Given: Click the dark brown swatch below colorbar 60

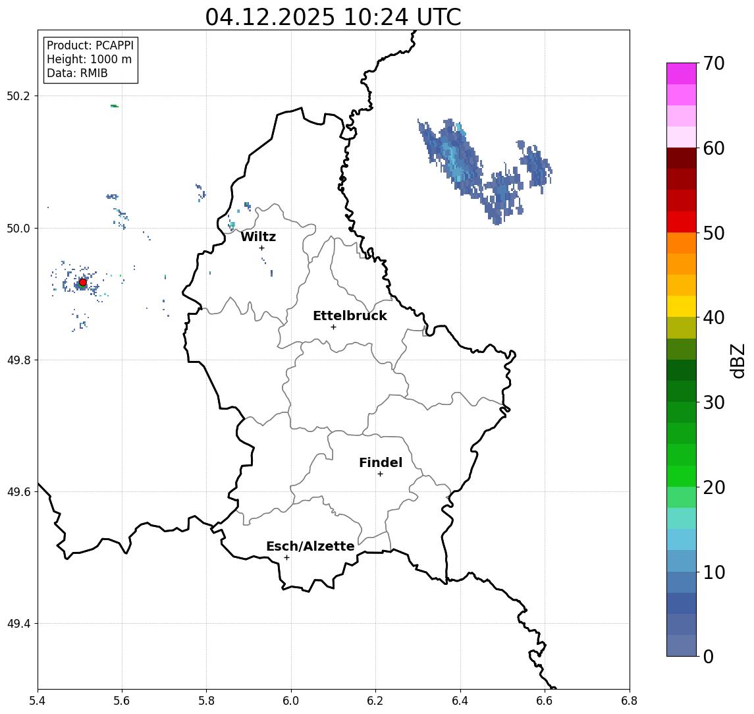Looking at the screenshot, I should coord(682,158).
